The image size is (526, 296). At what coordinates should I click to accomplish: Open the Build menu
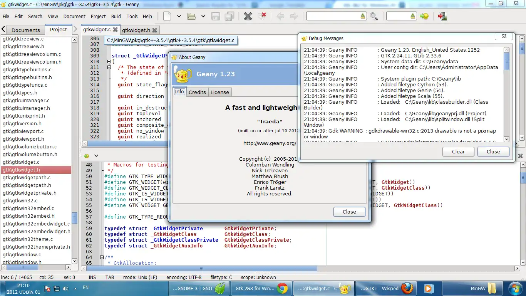[116, 17]
